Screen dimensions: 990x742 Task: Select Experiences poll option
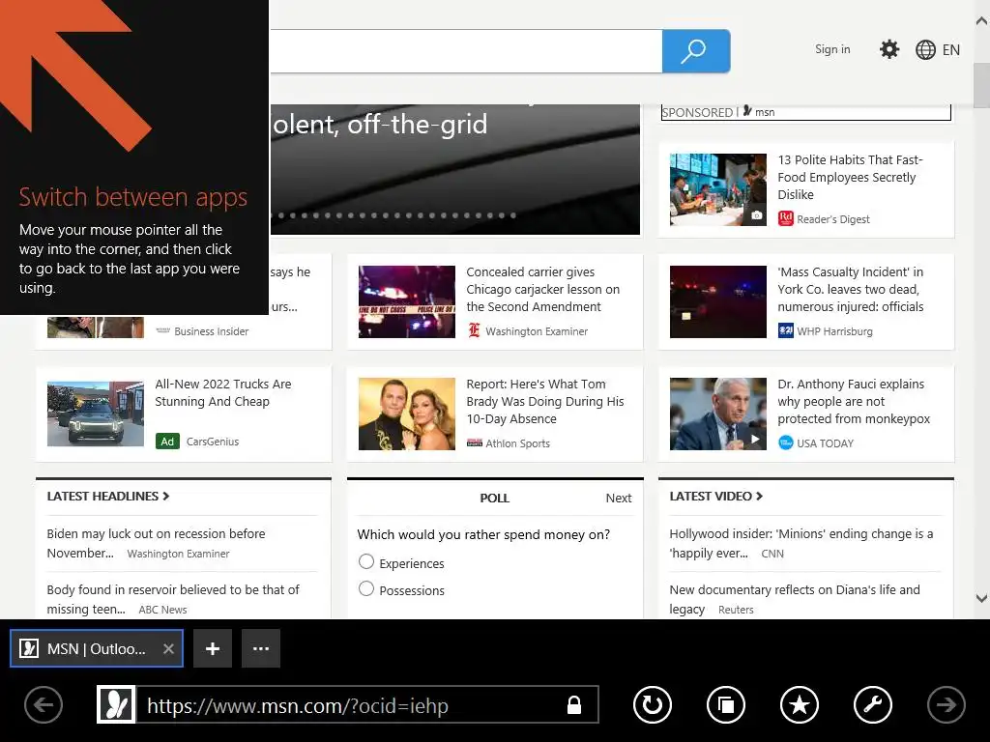point(366,561)
